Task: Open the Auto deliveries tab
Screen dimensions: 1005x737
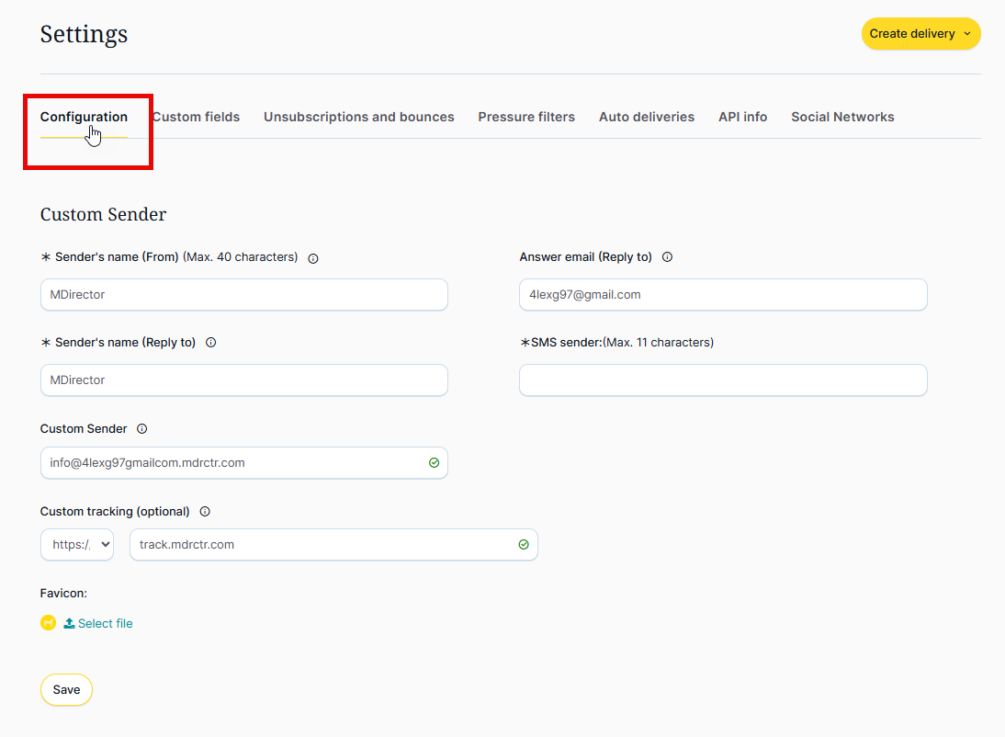Action: pos(647,117)
